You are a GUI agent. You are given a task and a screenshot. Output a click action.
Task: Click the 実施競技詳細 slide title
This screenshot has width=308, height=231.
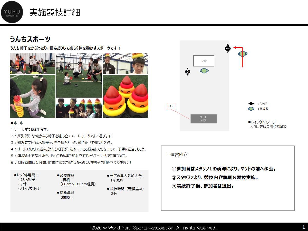pos(55,12)
